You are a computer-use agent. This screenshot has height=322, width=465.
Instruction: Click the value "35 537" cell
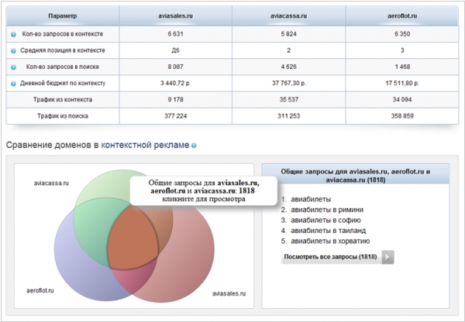tap(289, 100)
